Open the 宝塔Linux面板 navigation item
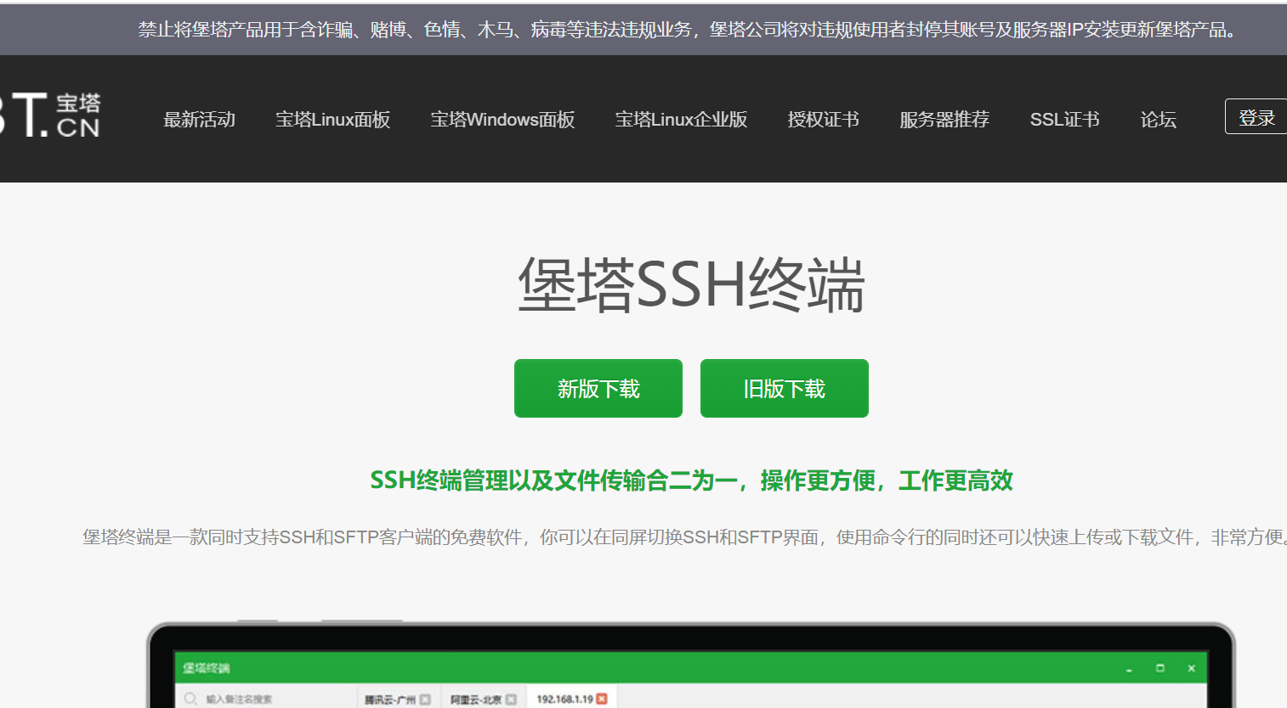The width and height of the screenshot is (1287, 708). coord(332,120)
